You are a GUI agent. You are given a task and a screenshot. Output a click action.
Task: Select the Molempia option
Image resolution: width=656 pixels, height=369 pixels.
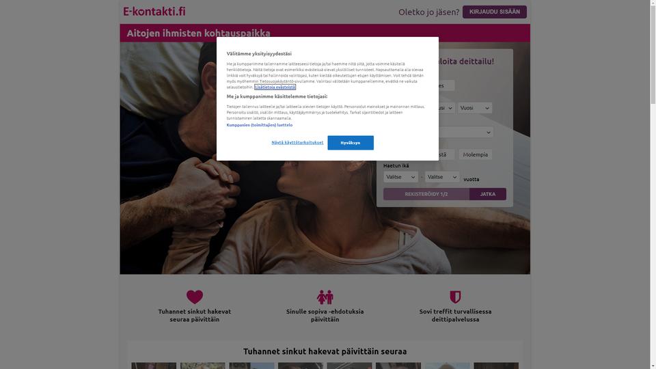point(476,154)
